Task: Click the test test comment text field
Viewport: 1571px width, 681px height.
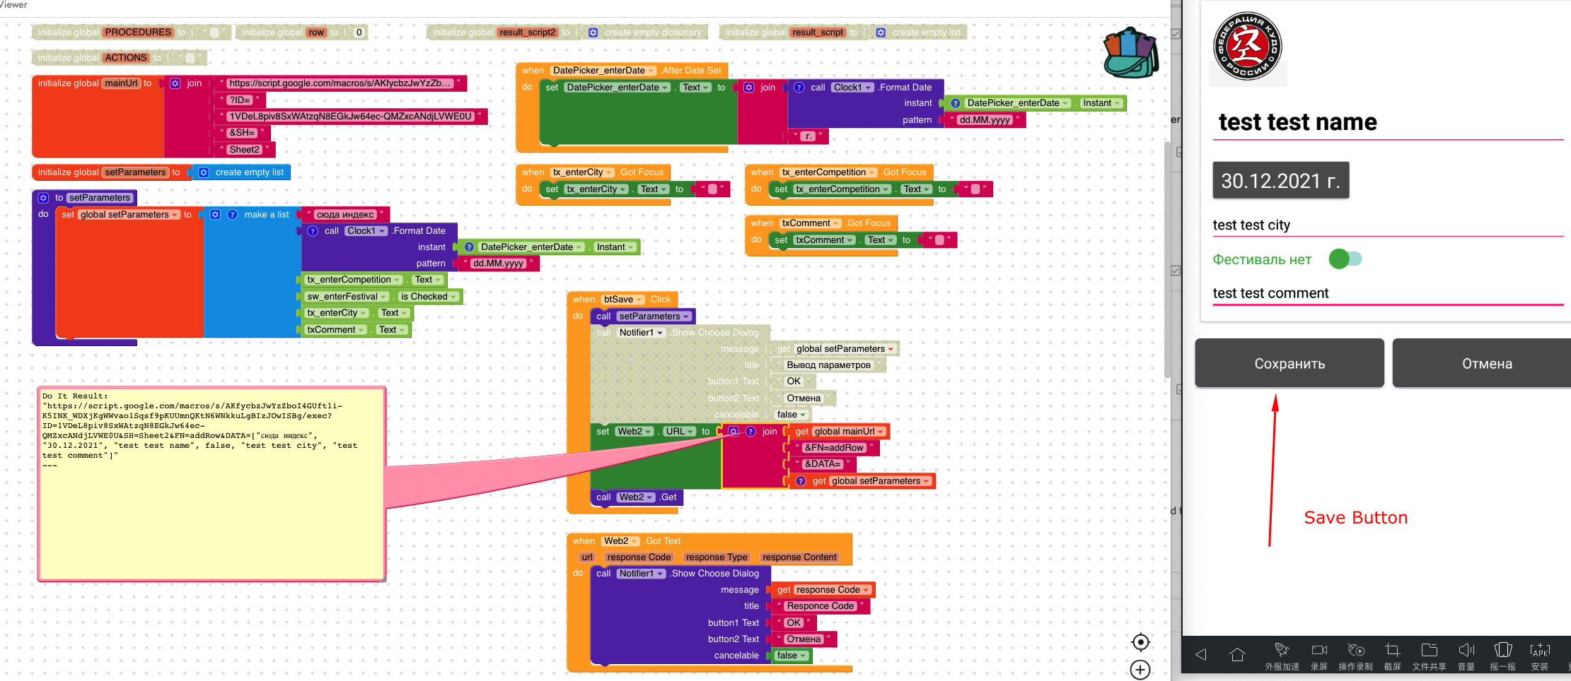Action: pos(1389,294)
